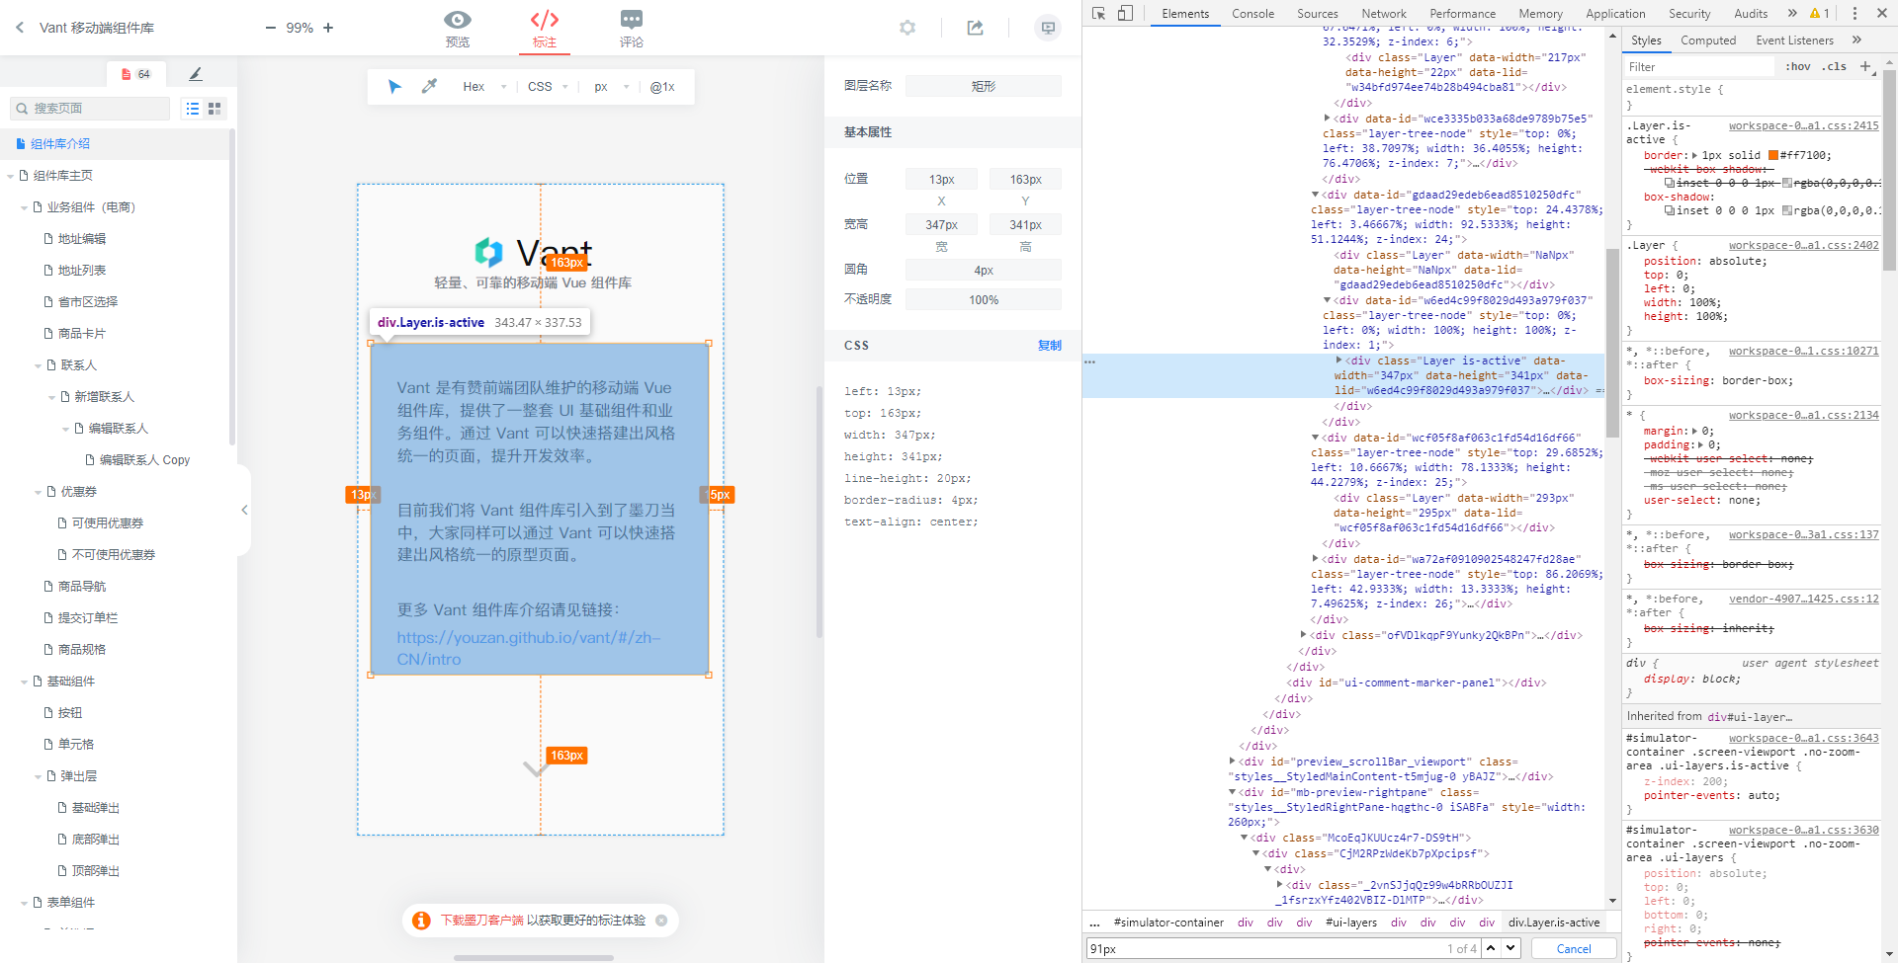Go to previous search result arrow

1491,948
